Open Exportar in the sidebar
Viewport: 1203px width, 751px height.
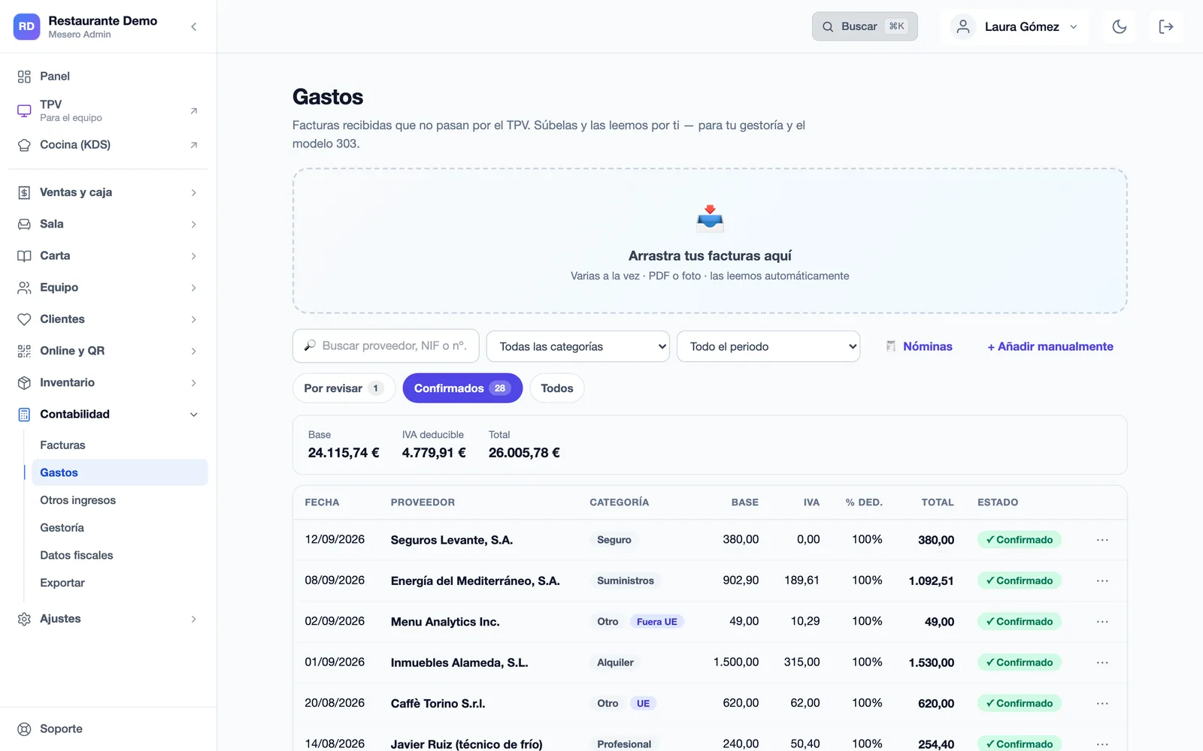[120, 583]
